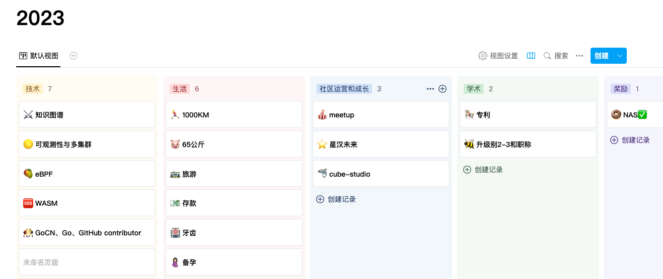The height and width of the screenshot is (279, 663).
Task: Click 创建记录 in 奖励 column
Action: coord(630,140)
